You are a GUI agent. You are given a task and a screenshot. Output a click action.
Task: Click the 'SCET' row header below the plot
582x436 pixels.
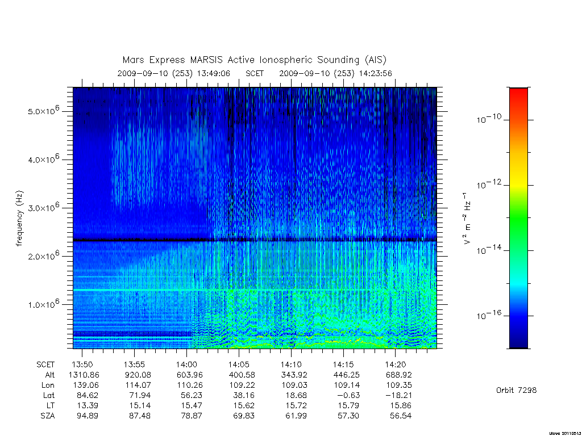click(45, 364)
